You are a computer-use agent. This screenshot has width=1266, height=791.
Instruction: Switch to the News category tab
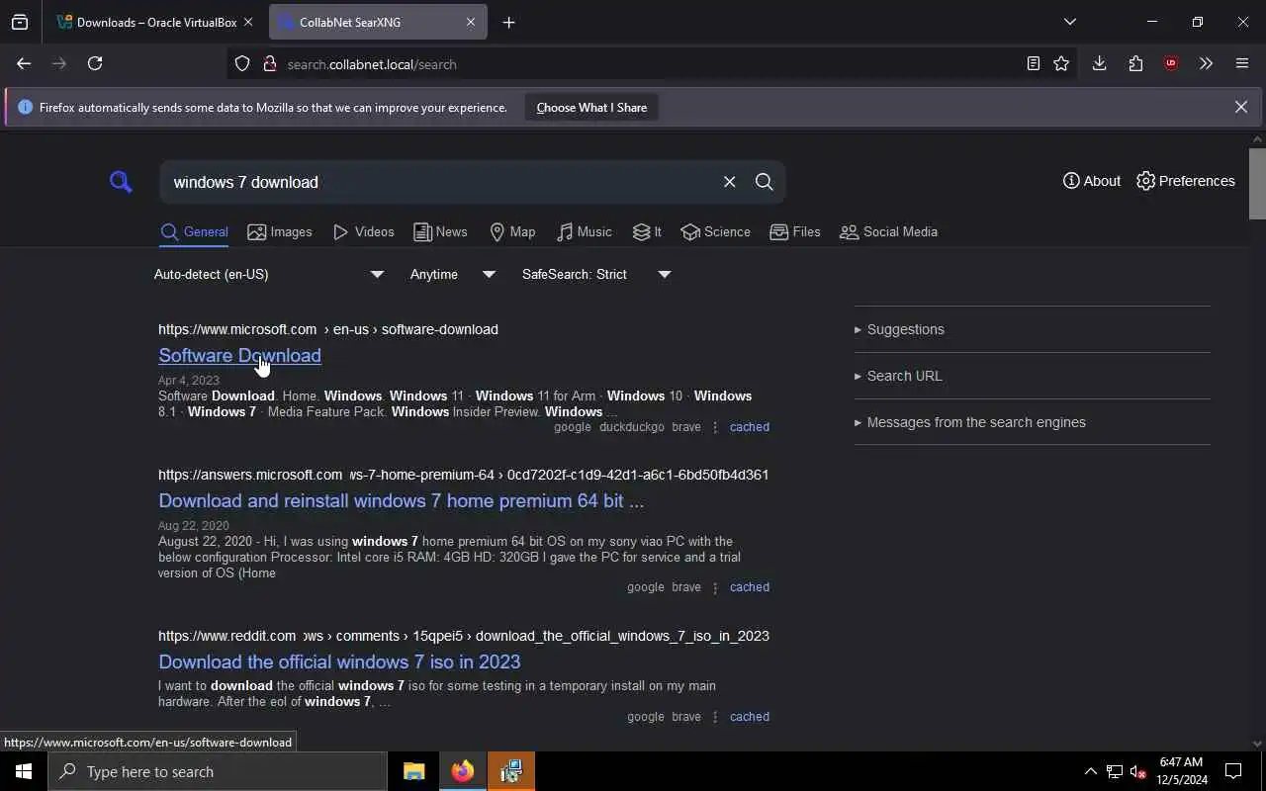coord(440,232)
